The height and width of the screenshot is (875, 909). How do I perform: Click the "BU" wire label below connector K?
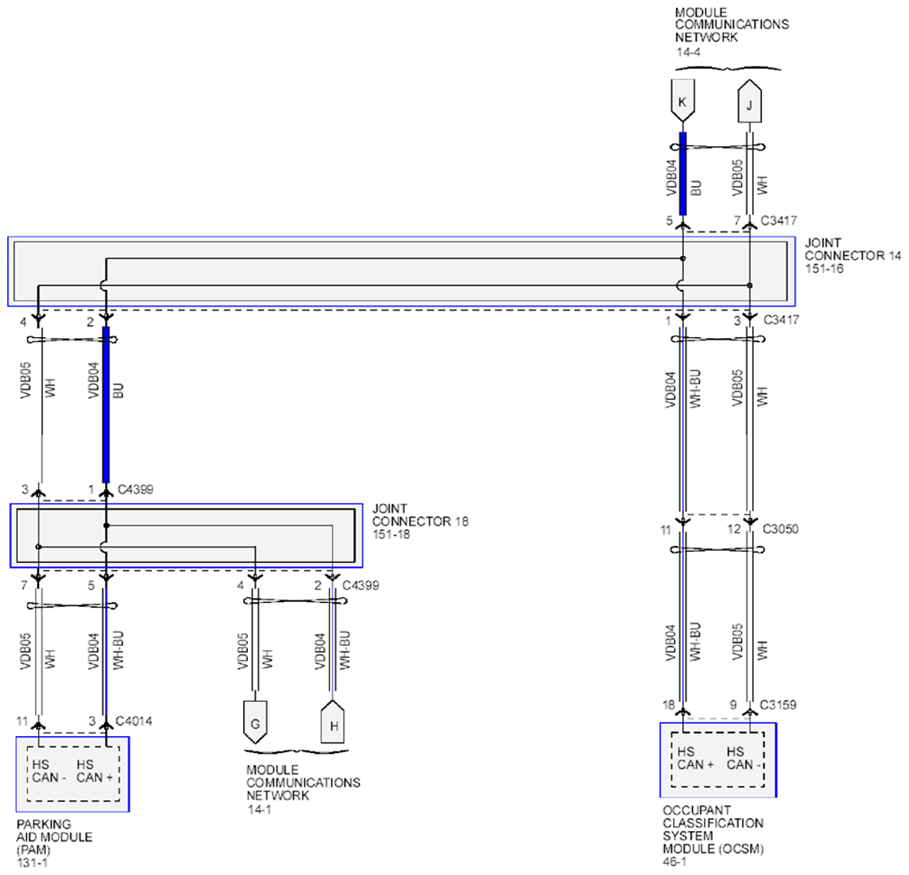[x=696, y=188]
